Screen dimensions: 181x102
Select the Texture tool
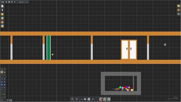(2, 100)
